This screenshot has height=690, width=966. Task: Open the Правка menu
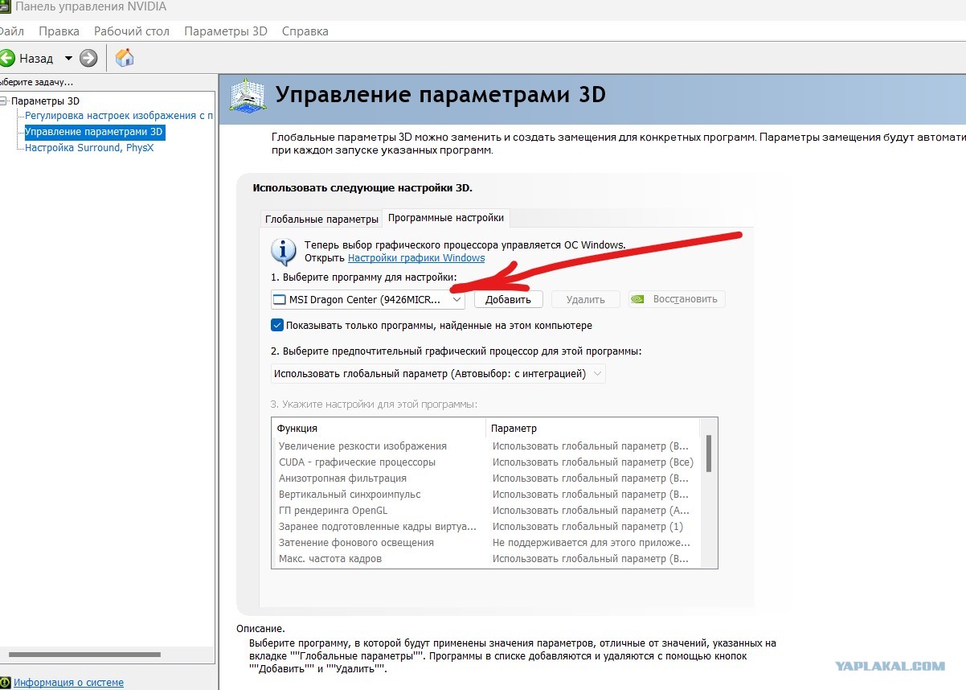(x=59, y=31)
